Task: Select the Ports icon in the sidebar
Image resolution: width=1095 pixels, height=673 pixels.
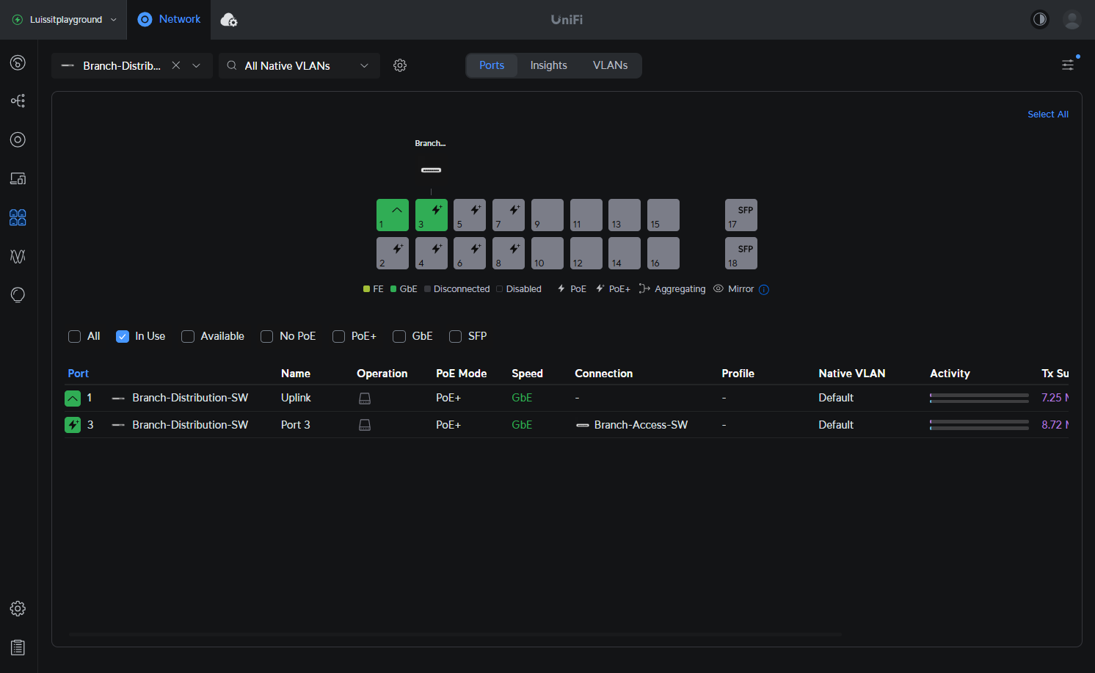Action: click(x=18, y=217)
